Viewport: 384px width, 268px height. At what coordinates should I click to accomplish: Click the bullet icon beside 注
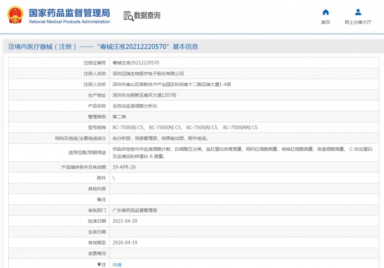[99, 264]
